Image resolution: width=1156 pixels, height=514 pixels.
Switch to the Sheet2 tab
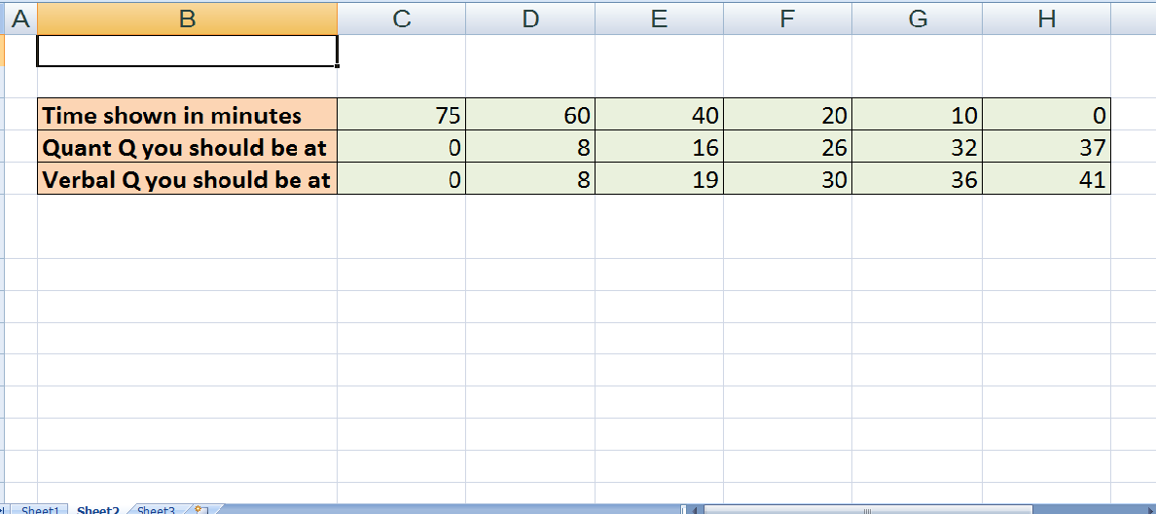click(98, 509)
